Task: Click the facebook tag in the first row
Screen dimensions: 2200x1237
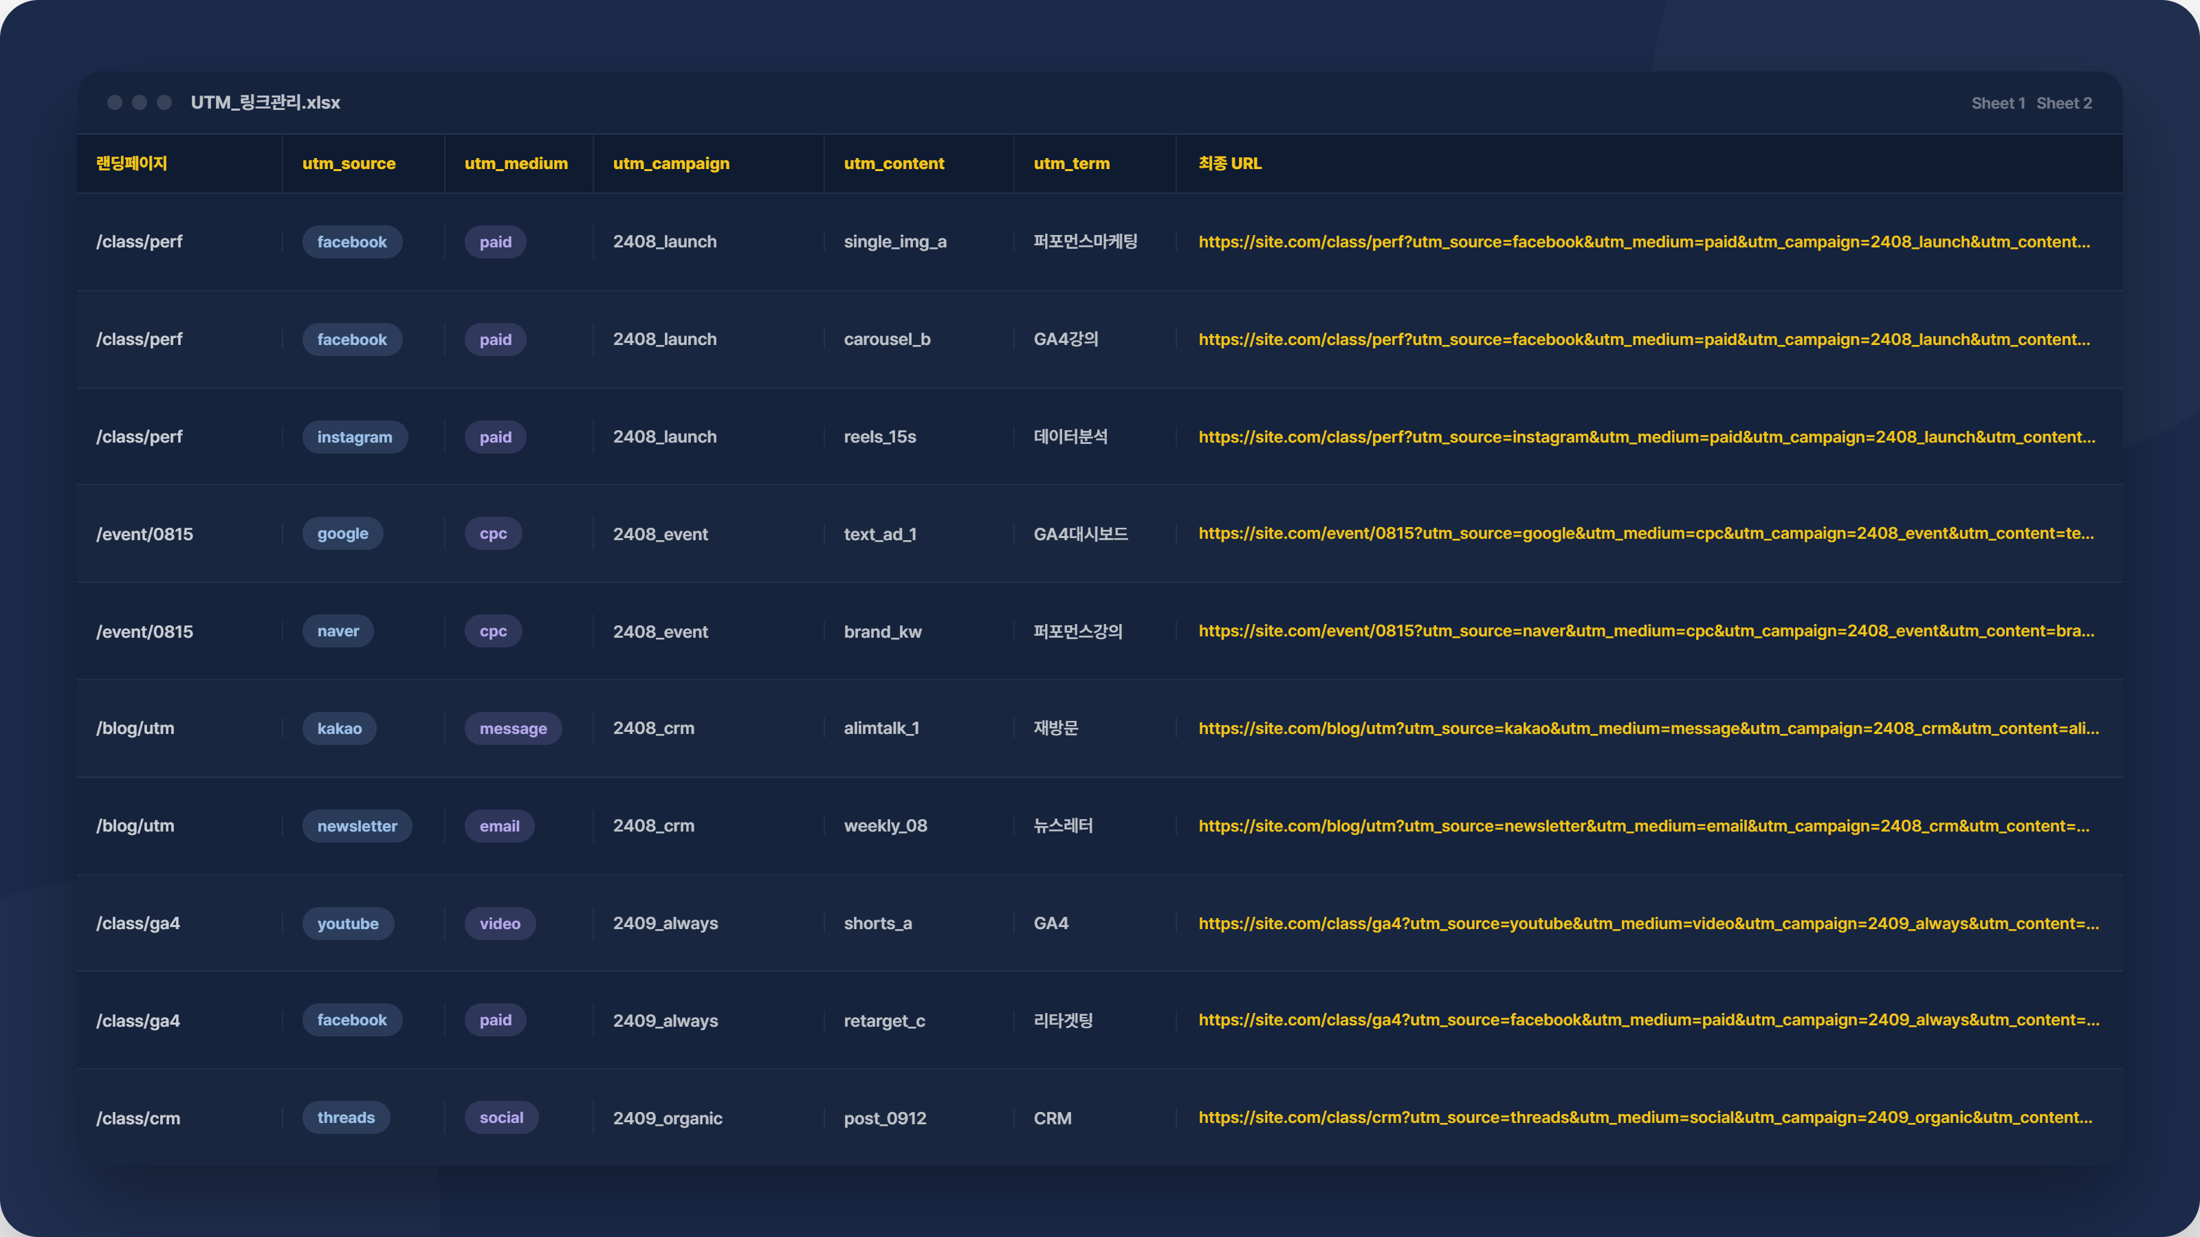Action: 352,242
